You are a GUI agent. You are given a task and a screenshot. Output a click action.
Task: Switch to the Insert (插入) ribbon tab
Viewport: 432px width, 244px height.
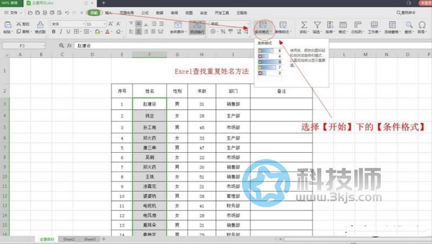click(109, 12)
